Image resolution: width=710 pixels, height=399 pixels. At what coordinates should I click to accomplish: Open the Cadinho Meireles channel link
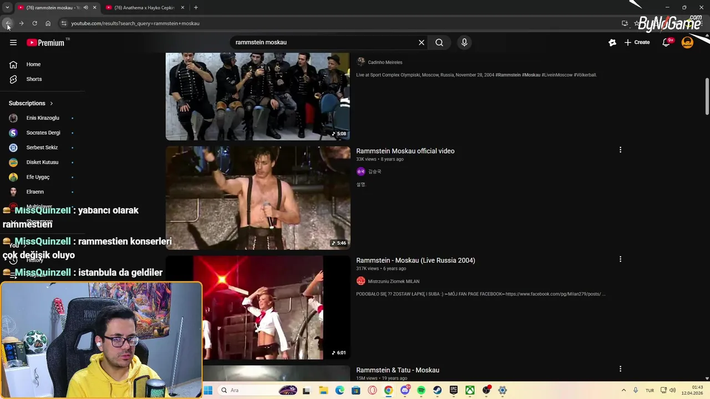click(385, 62)
